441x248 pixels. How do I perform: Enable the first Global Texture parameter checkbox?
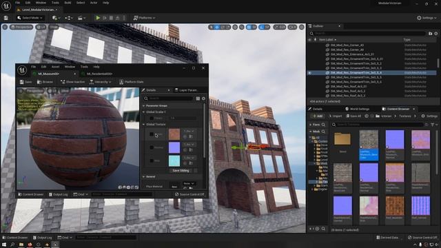click(152, 134)
